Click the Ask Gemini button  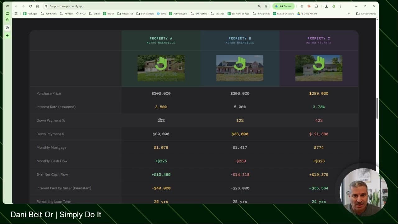[283, 6]
